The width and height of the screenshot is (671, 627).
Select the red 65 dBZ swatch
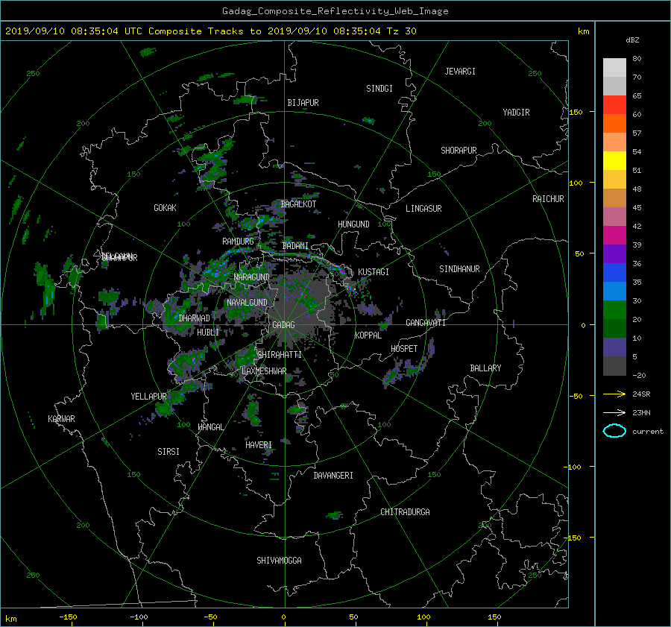614,104
